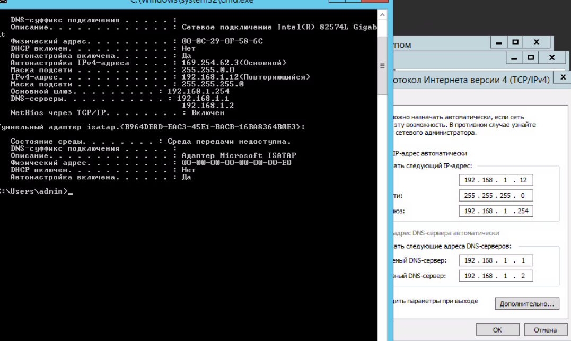Viewport: 571px width, 341px height.
Task: Click 'Среда передачи недоступна.' in cmd output
Action: [229, 142]
